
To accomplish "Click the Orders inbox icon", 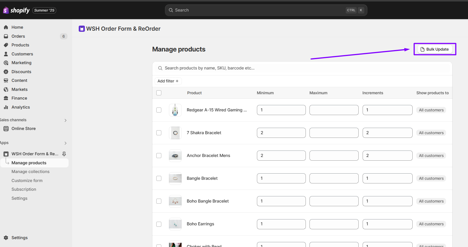I will click(x=6, y=36).
